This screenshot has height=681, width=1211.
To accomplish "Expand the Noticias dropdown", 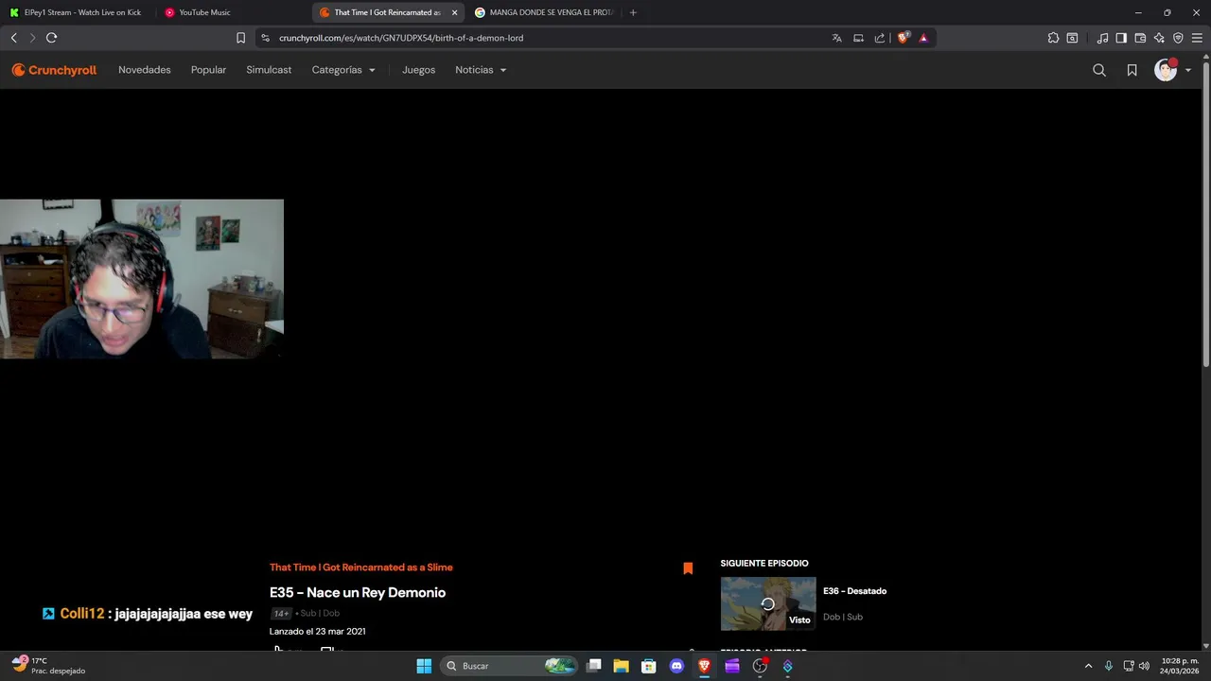I will click(481, 70).
